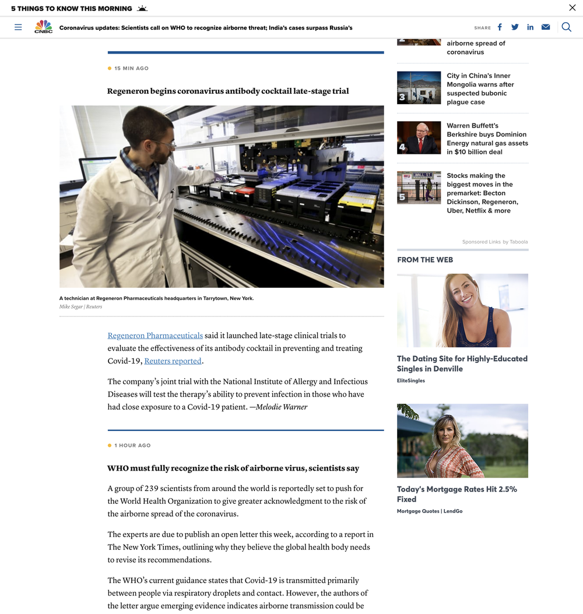This screenshot has width=583, height=614.
Task: Share article on Facebook
Action: [x=500, y=27]
